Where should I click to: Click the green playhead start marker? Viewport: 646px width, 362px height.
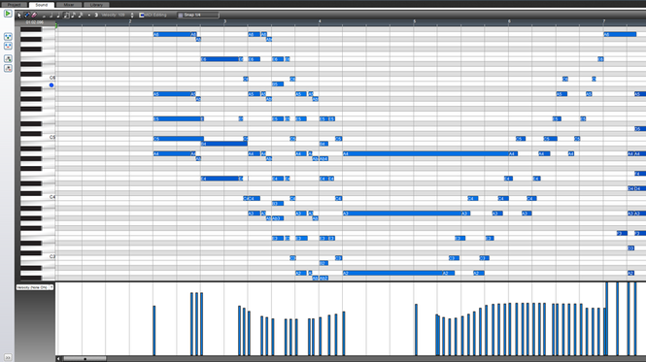[56, 26]
